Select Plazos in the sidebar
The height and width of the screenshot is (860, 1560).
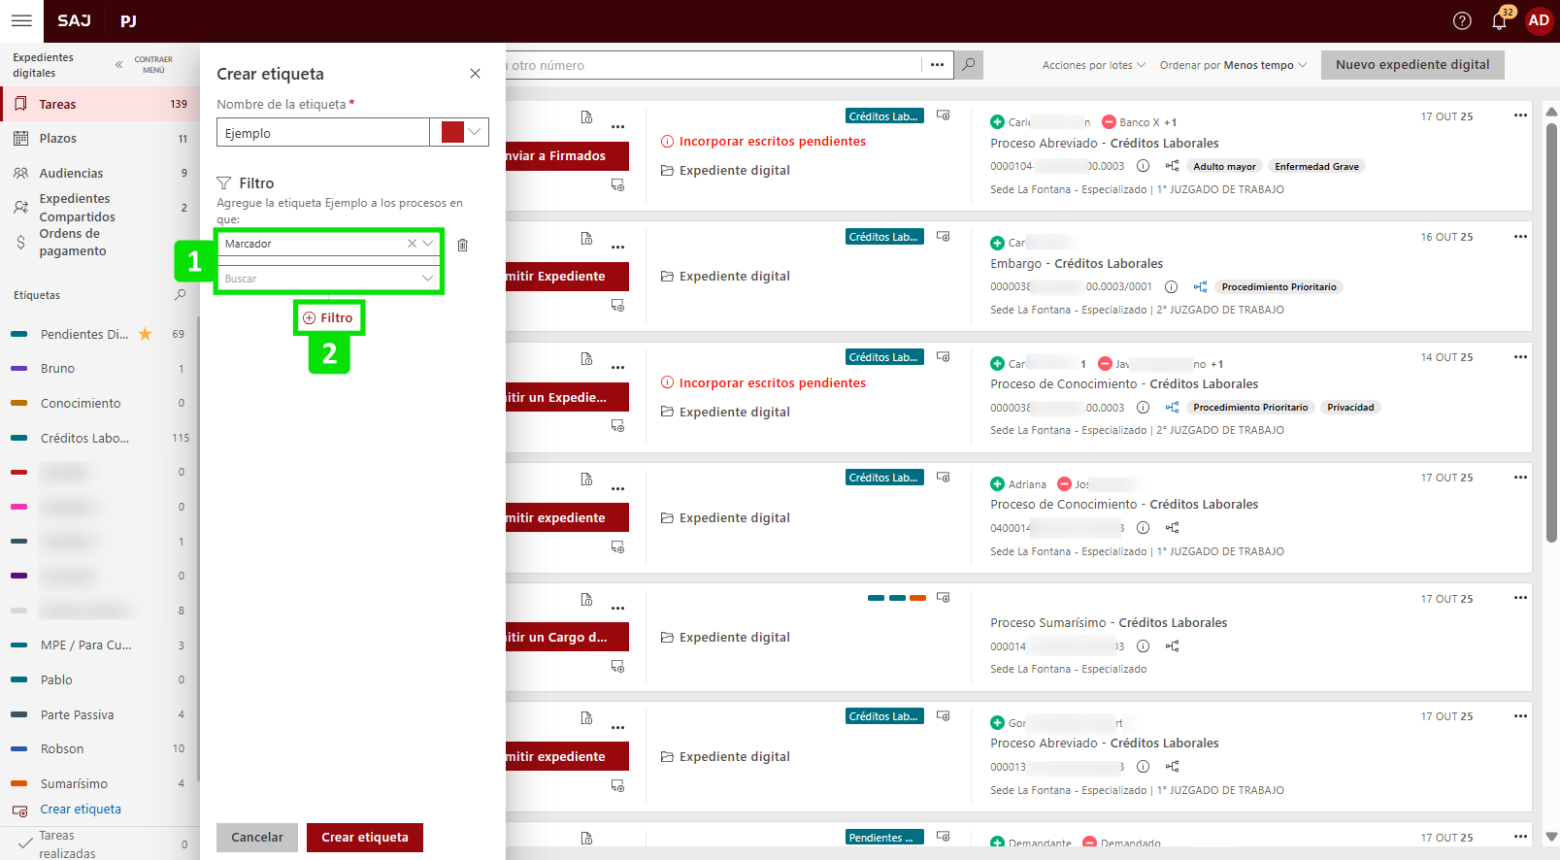click(58, 139)
